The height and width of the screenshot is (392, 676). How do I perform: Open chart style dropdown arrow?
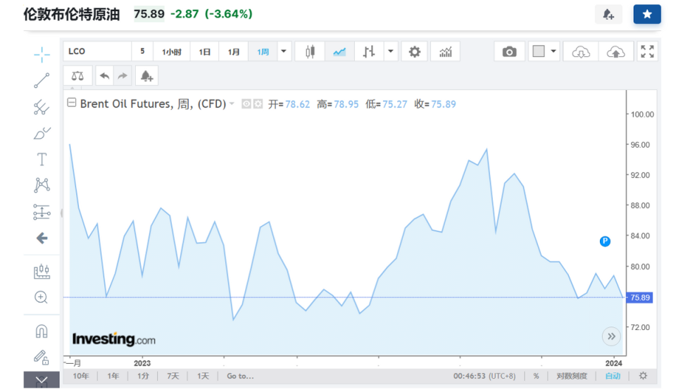(x=391, y=51)
